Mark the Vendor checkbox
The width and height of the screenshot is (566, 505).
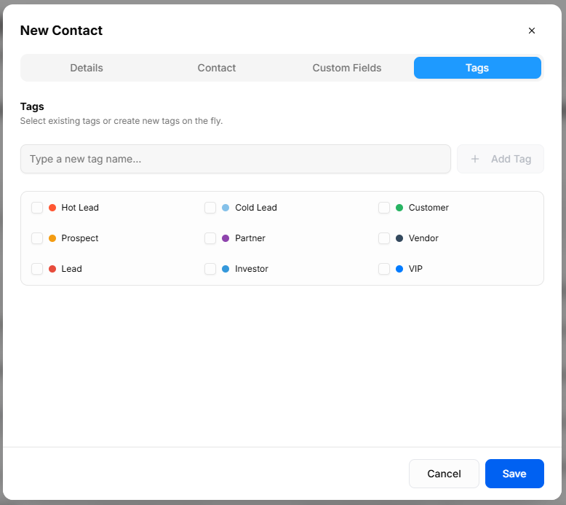coord(384,238)
